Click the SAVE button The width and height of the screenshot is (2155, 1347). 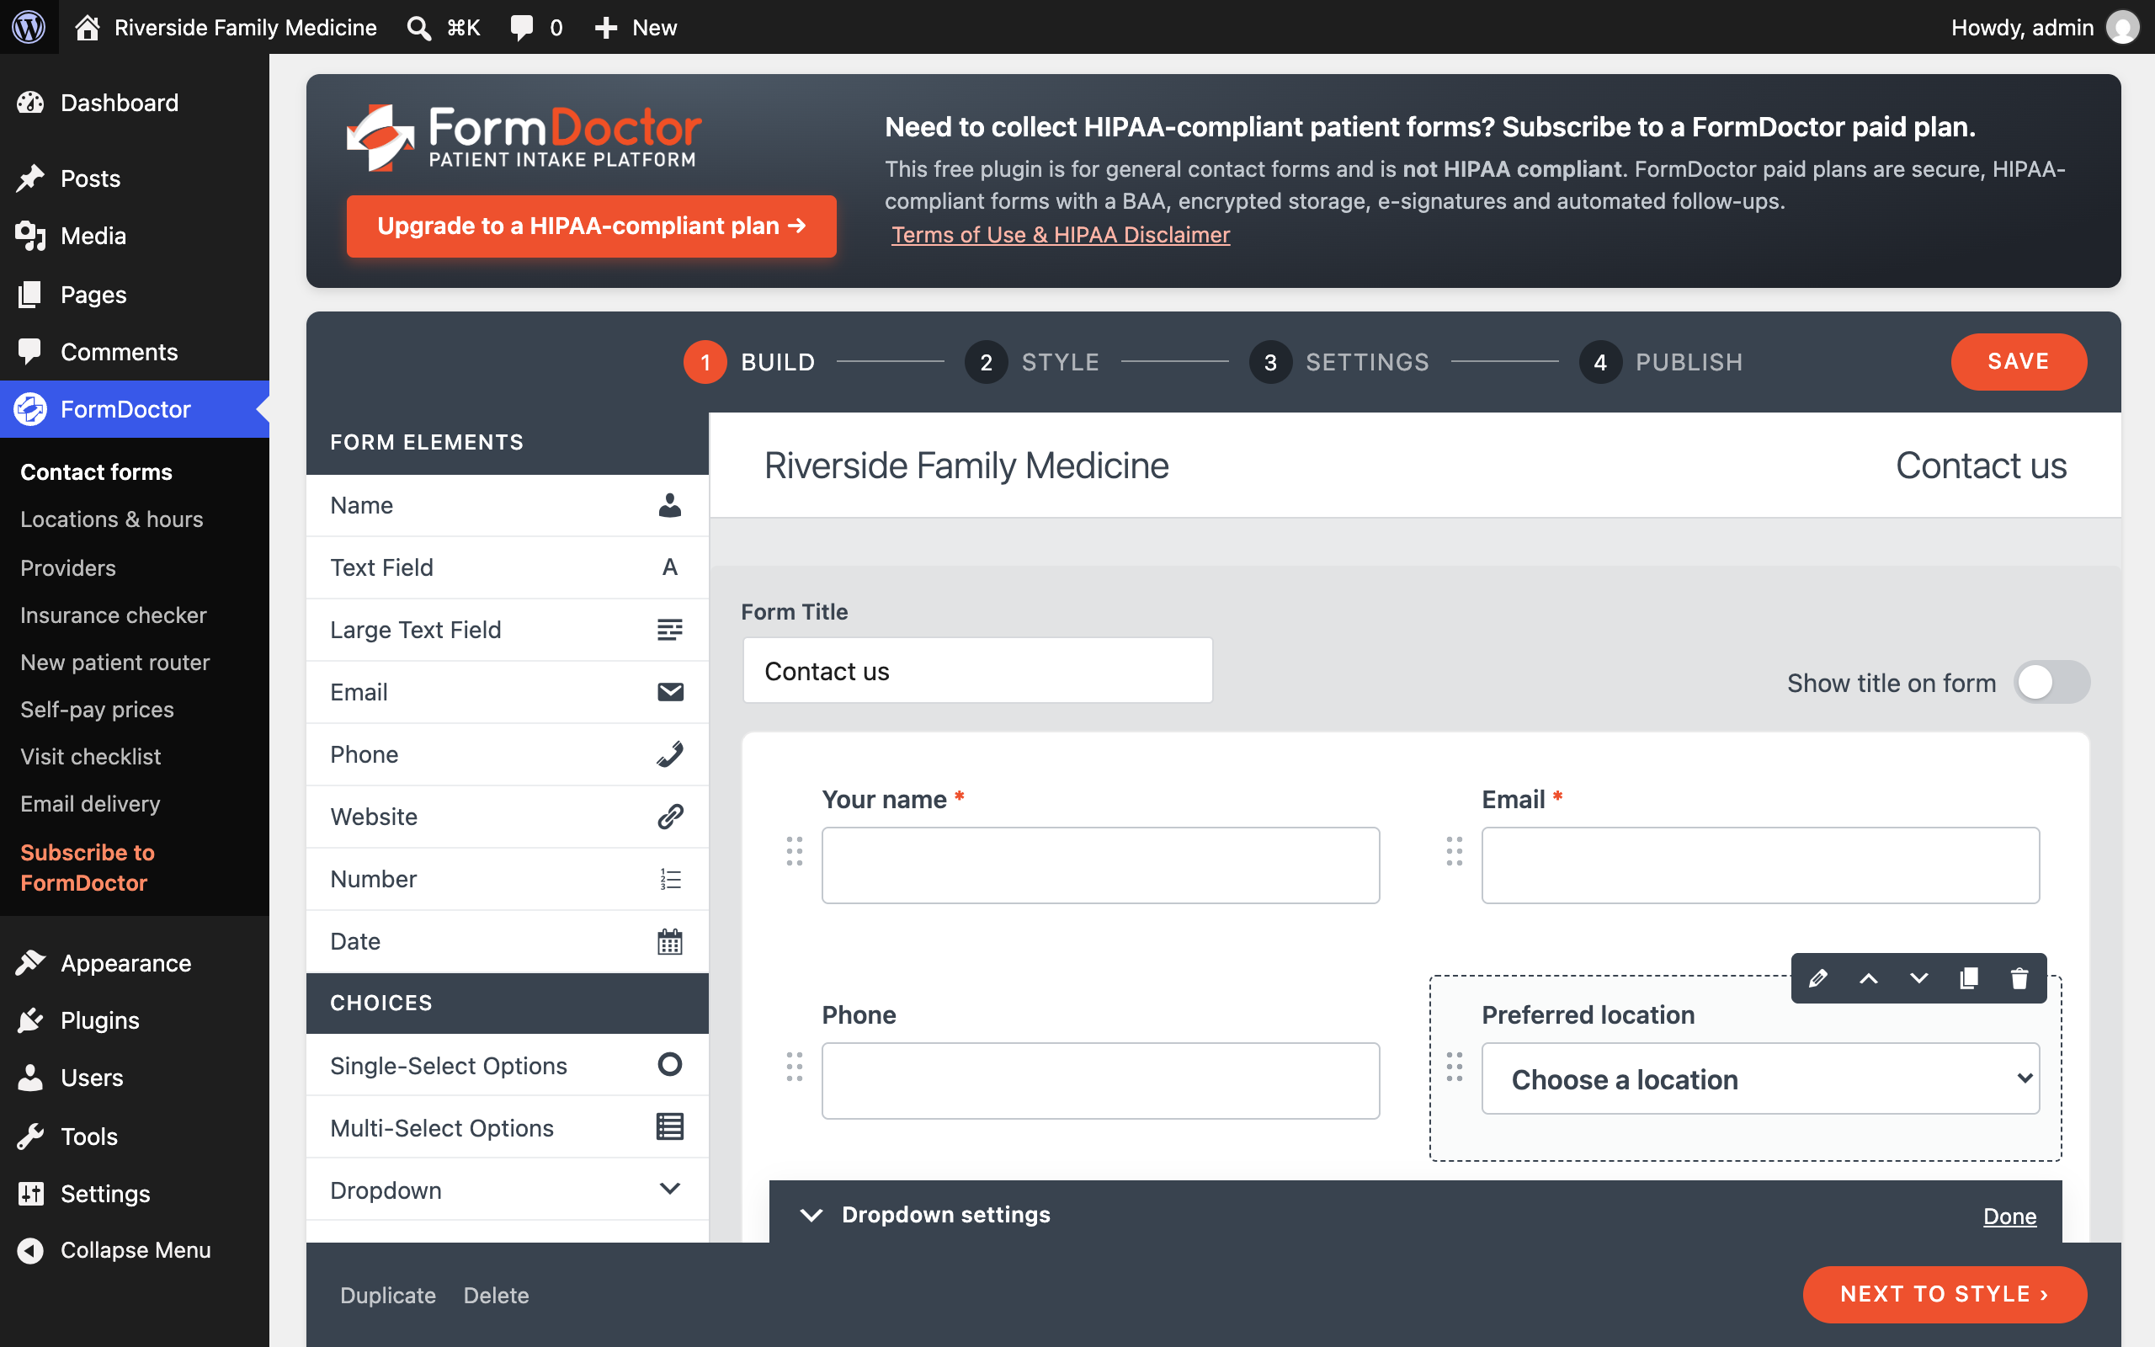coord(2018,362)
